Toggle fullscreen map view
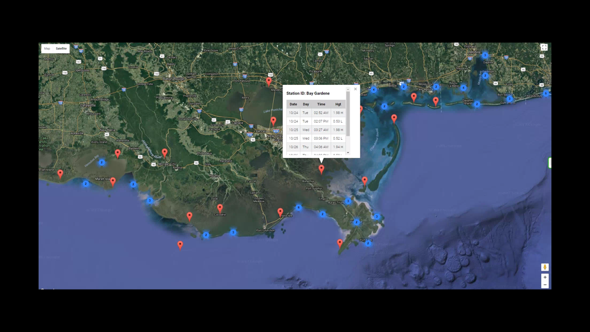The height and width of the screenshot is (332, 590). [544, 47]
